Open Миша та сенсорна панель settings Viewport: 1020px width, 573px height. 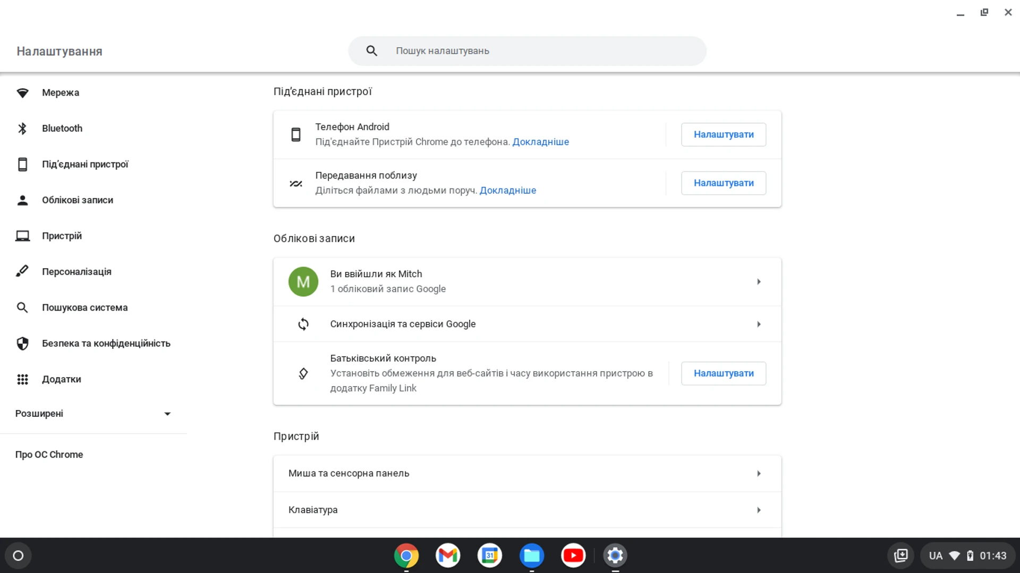pos(526,473)
